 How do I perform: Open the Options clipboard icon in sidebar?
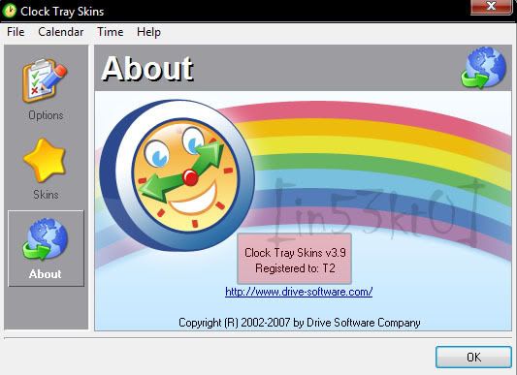[x=45, y=80]
